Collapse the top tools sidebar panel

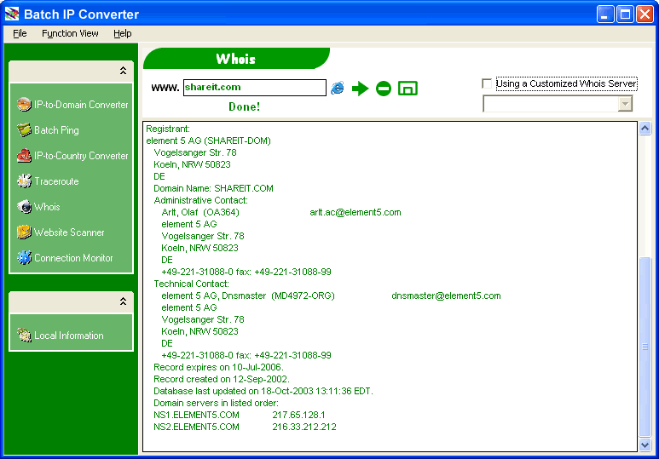[x=123, y=71]
